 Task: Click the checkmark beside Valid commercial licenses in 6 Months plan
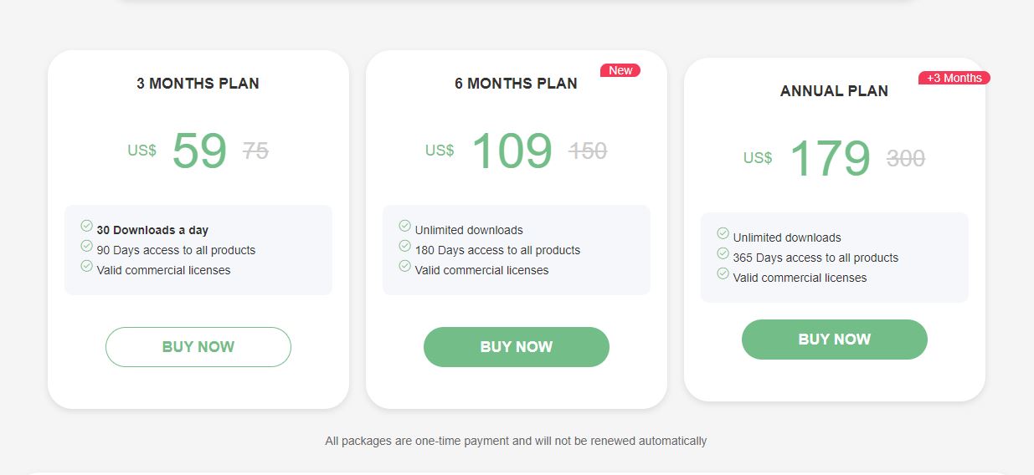(404, 266)
